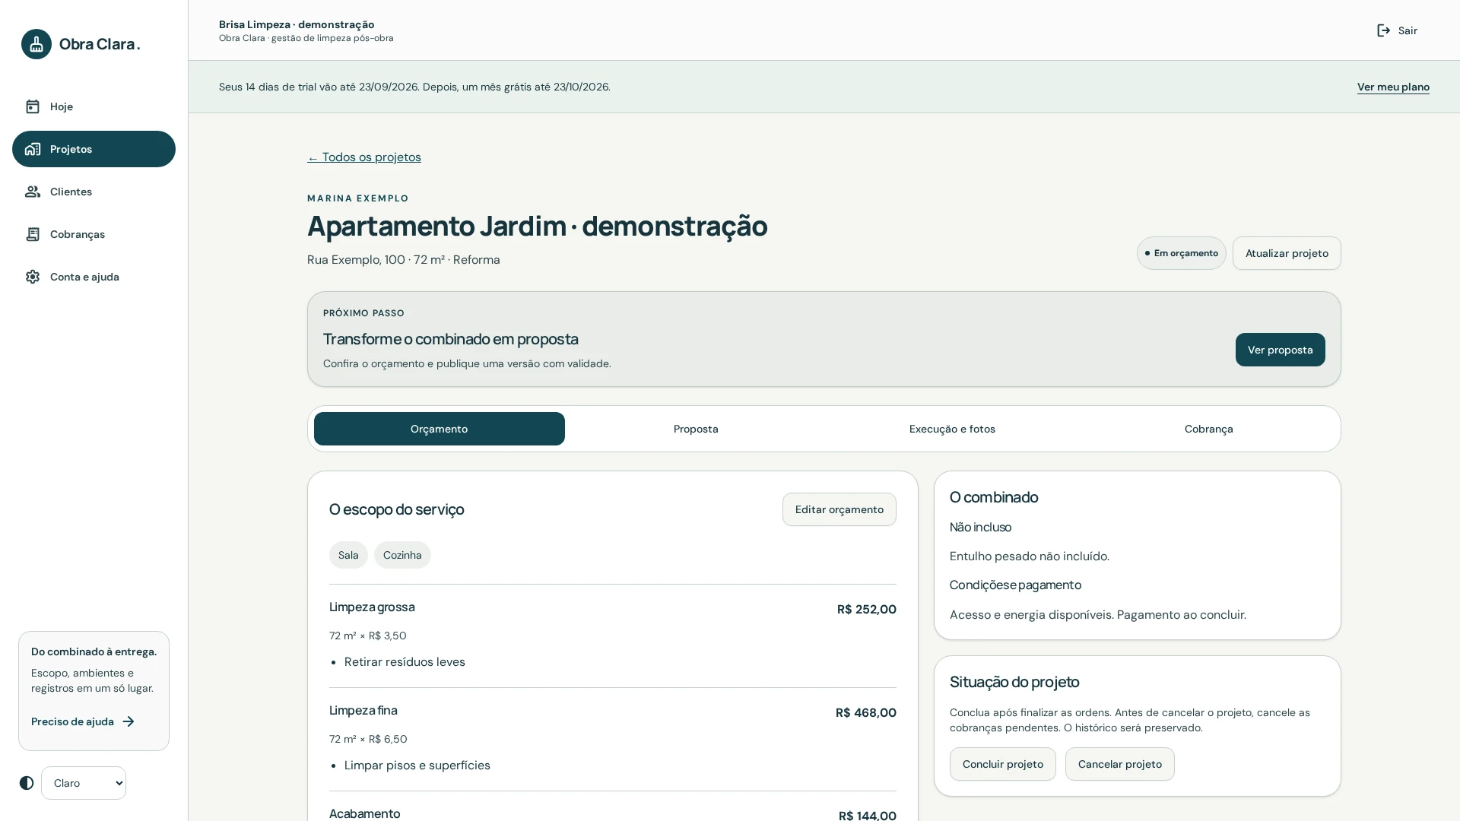Click the theme contrast icon
Image resolution: width=1460 pixels, height=821 pixels.
coord(27,783)
